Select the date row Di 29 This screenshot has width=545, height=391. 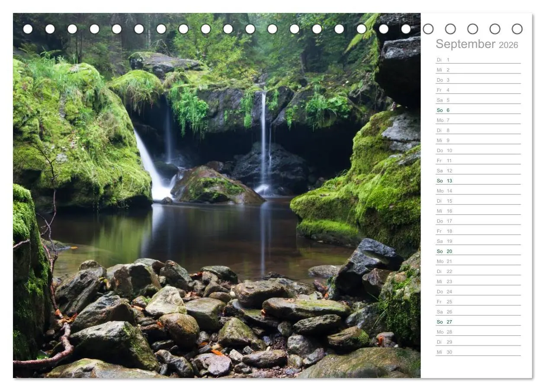click(478, 342)
